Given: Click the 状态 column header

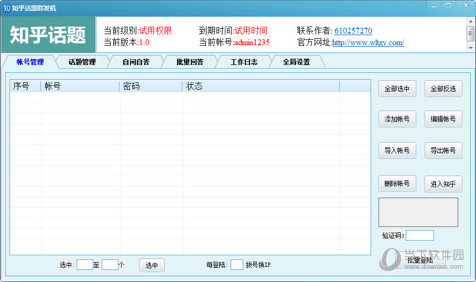Looking at the screenshot, I should 261,86.
